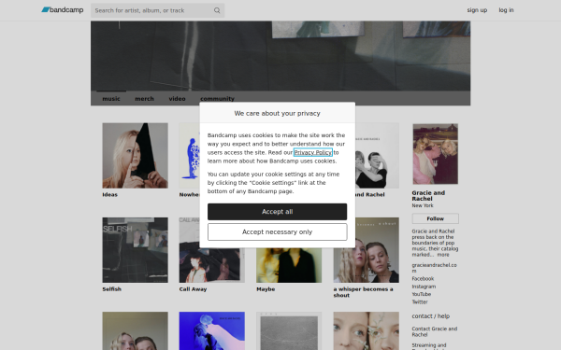This screenshot has height=350, width=561.
Task: Click the Call Away album title
Action: 193,289
